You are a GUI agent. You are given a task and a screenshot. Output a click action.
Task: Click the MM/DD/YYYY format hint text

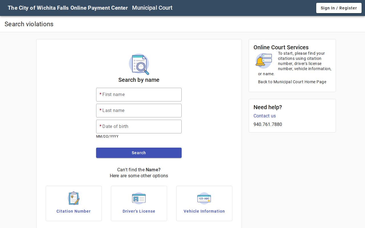107,137
